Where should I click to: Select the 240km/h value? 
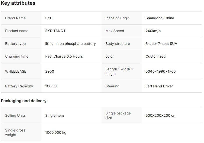(x=153, y=31)
